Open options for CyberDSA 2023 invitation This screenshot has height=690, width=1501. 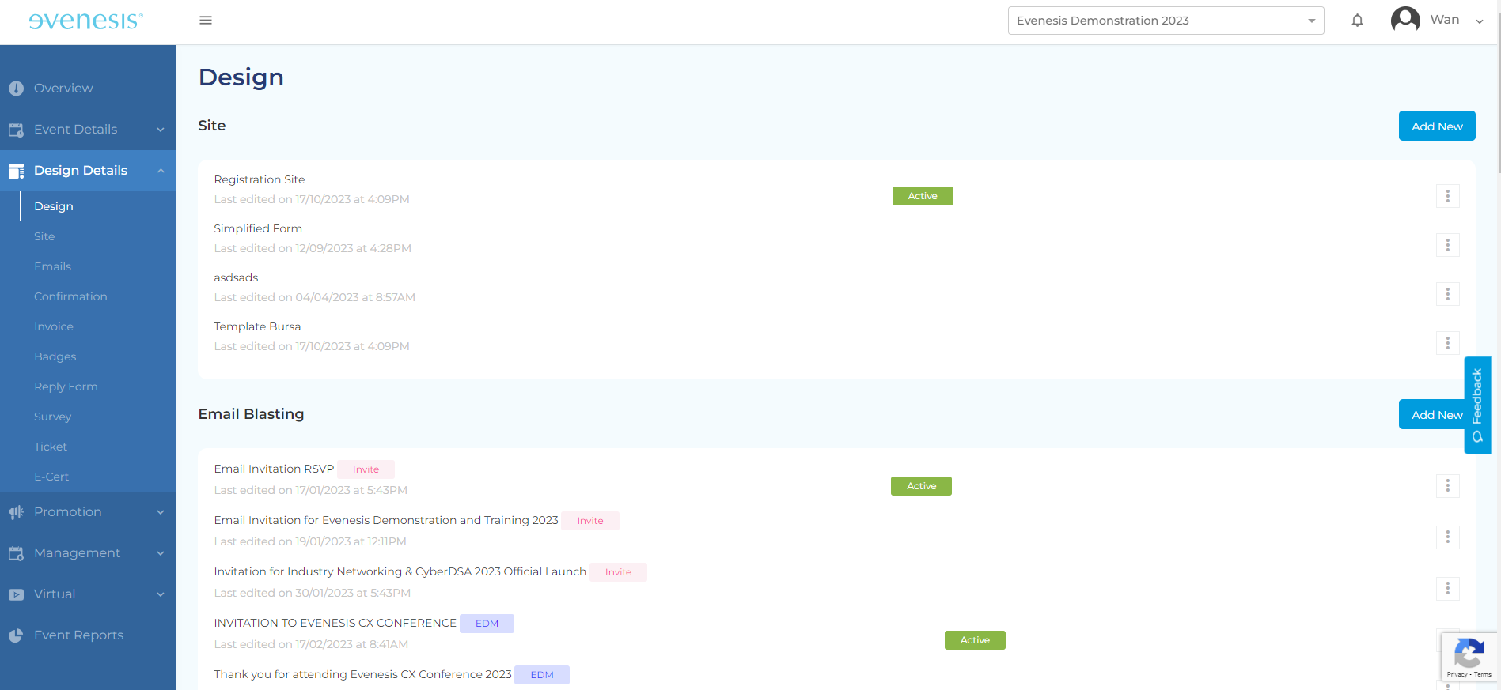(x=1447, y=589)
